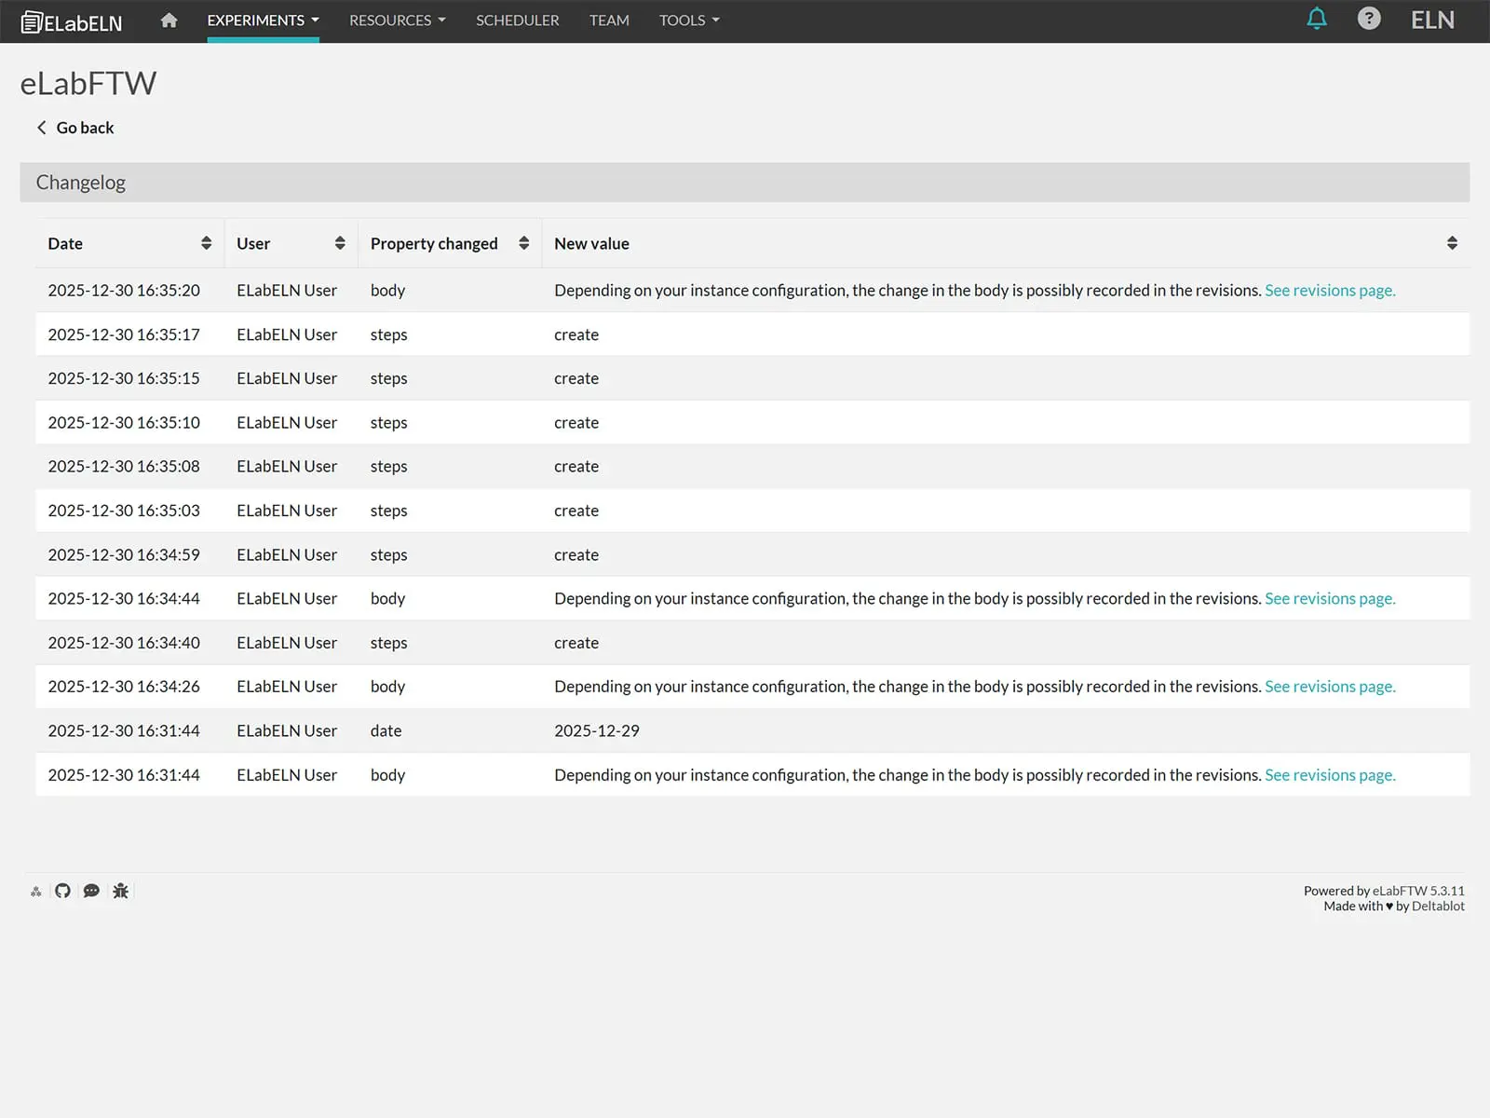Open the help question mark icon
Image resolution: width=1490 pixels, height=1118 pixels.
[x=1368, y=20]
